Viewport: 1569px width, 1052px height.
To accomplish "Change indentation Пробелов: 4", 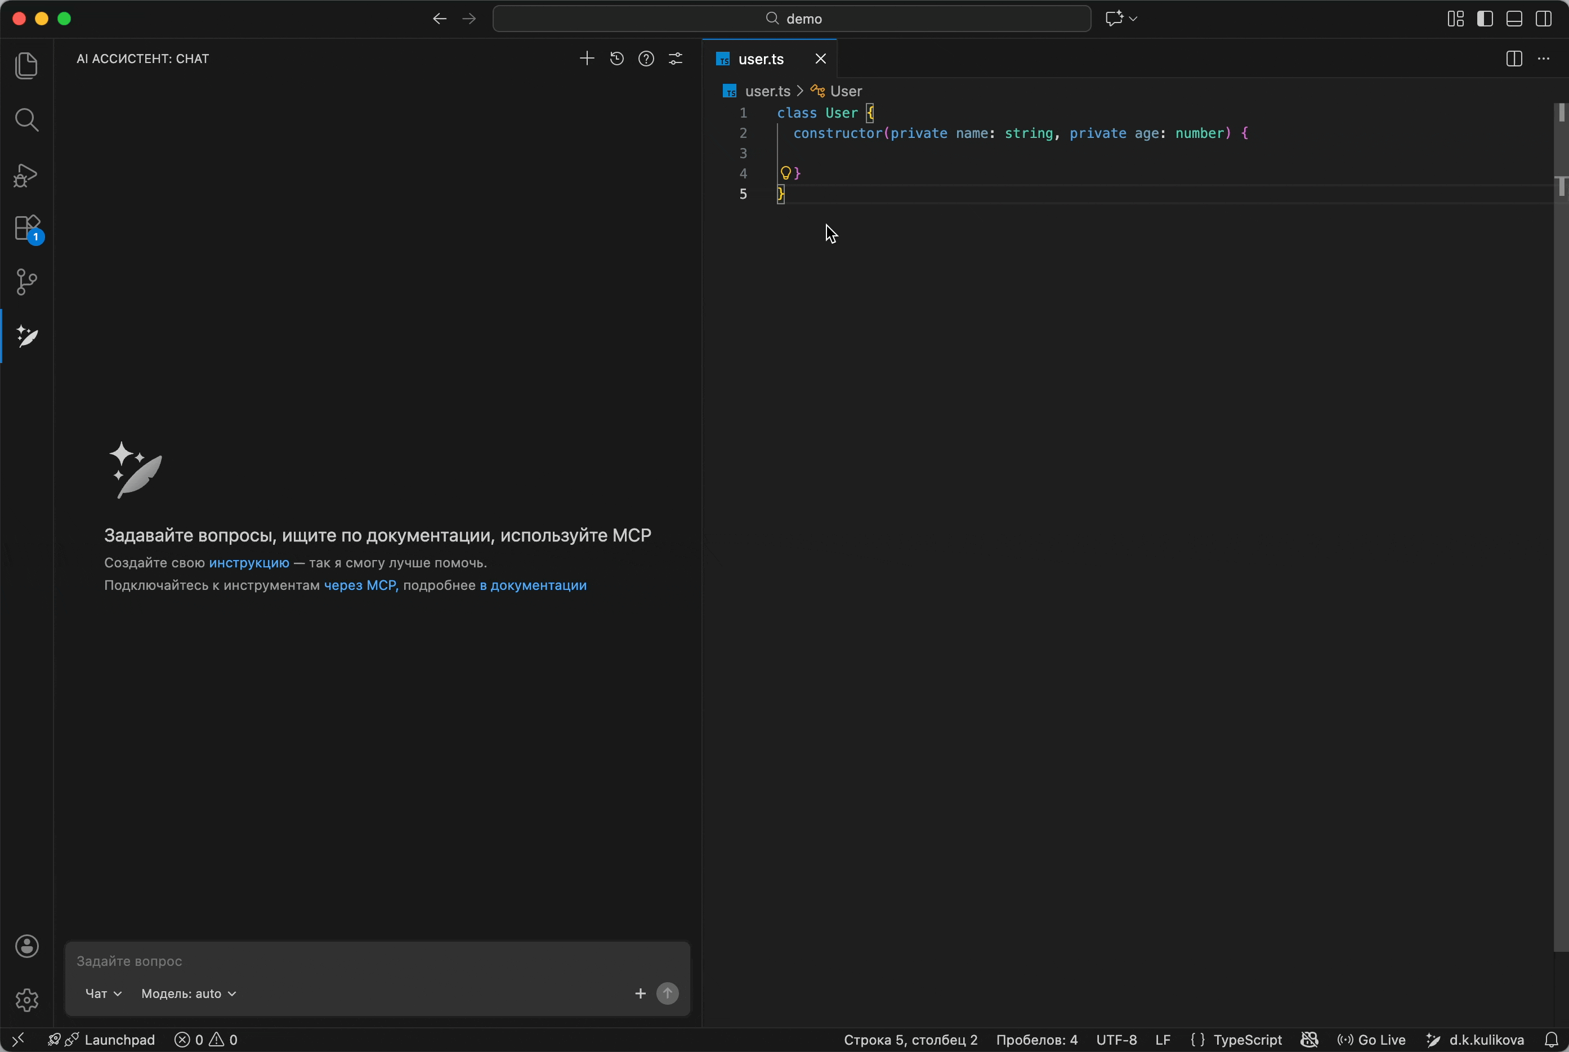I will coord(1037,1040).
